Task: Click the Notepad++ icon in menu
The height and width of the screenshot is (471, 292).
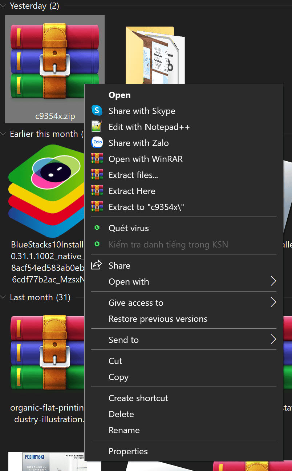Action: pyautogui.click(x=97, y=127)
